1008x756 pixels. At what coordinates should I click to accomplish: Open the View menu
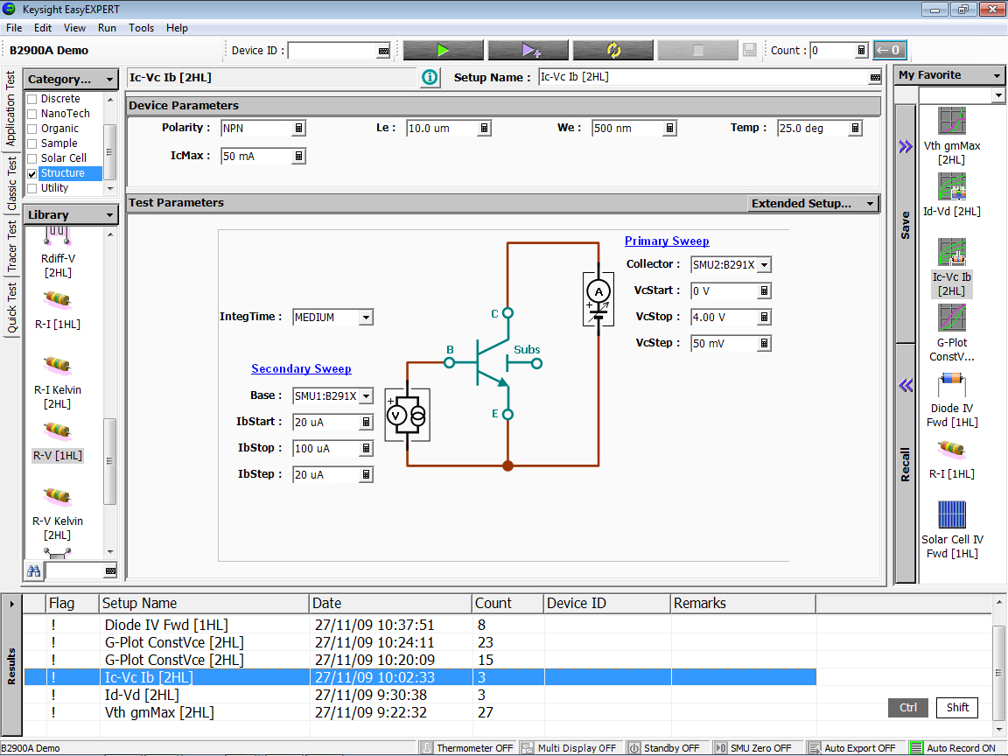(74, 28)
